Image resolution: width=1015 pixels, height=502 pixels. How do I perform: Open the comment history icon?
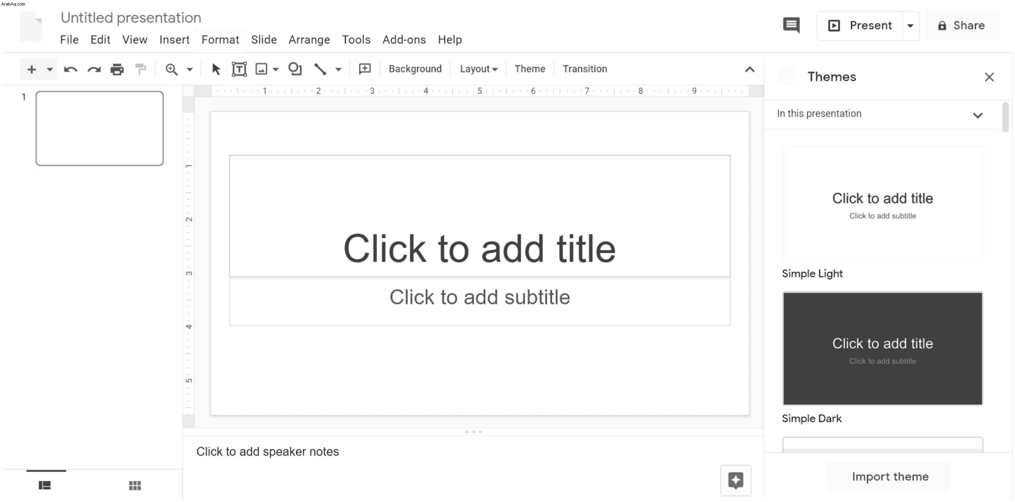tap(791, 25)
